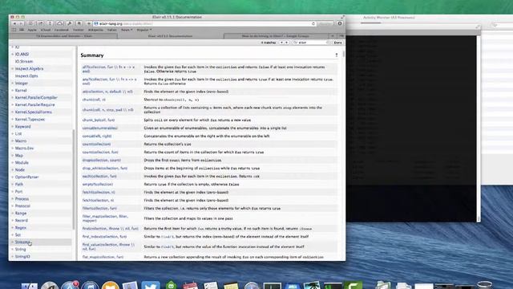The height and width of the screenshot is (289, 513).
Task: Open the concat(enumerables) link
Action: (99, 128)
